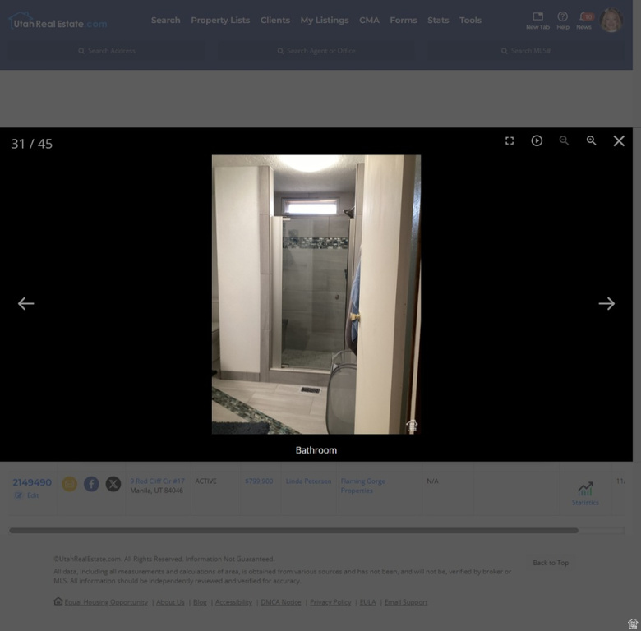Share the listing on X

(113, 484)
